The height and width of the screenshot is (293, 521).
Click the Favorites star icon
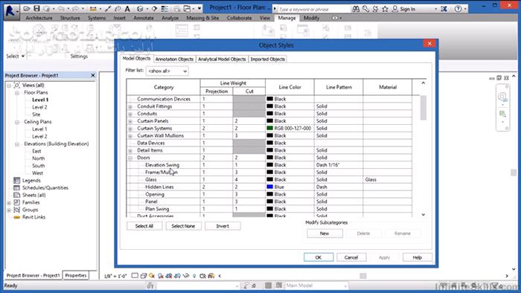385,9
